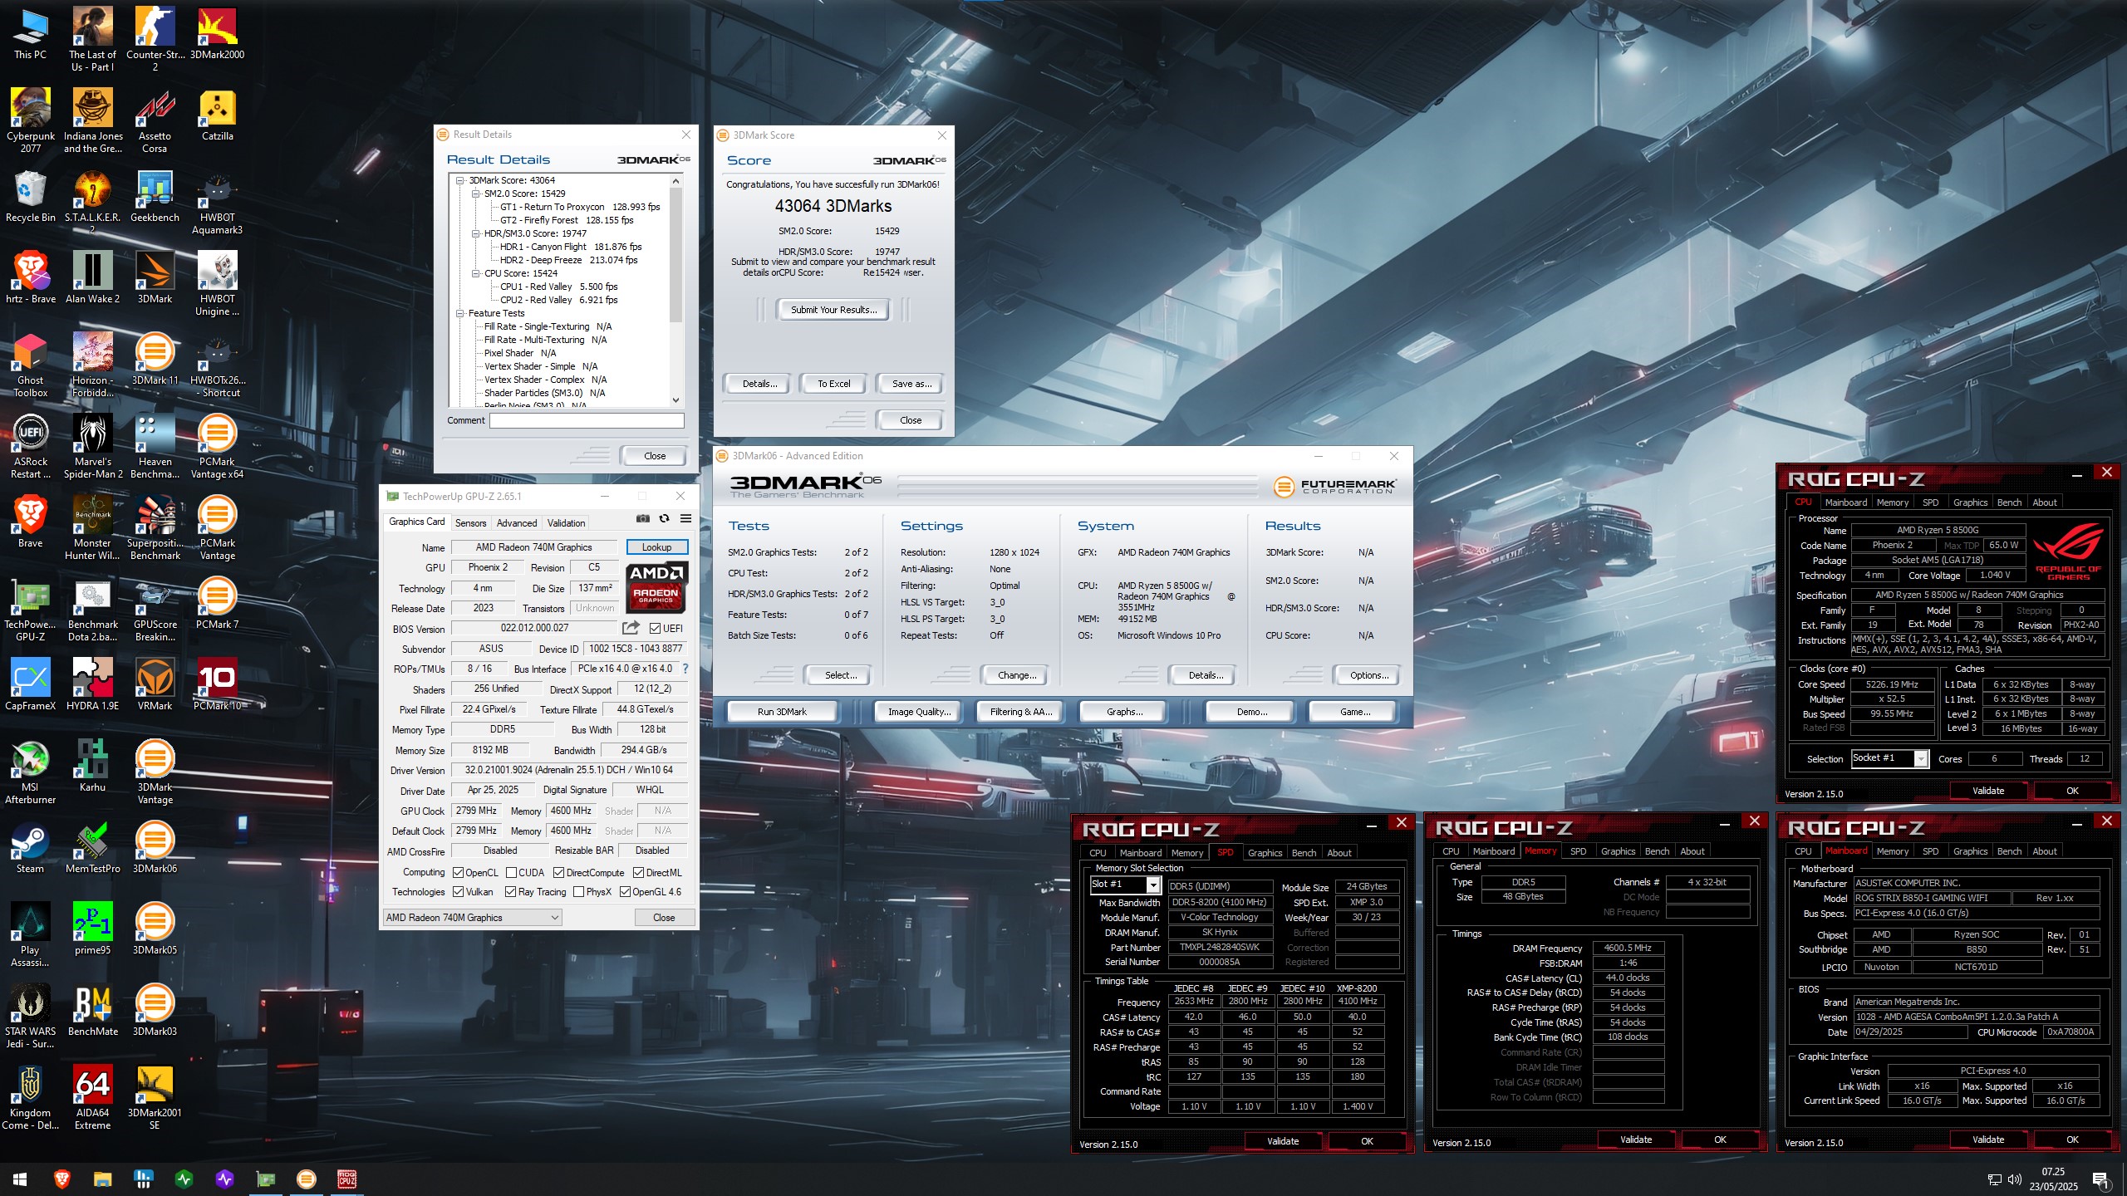
Task: Open the HWBOT Aquamark3 desktop shortcut
Action: [217, 203]
